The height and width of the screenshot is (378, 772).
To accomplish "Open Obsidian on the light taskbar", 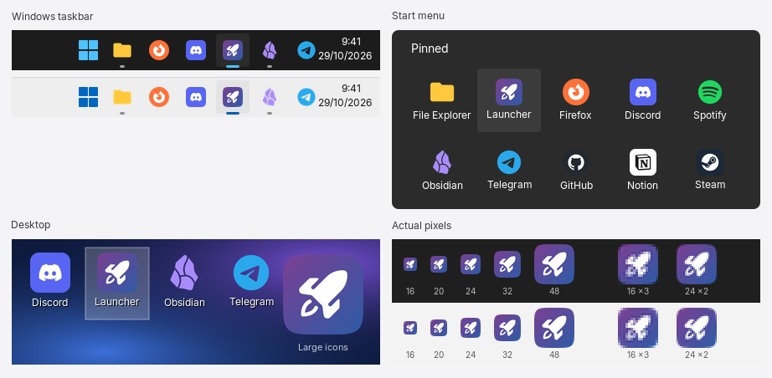I will (x=270, y=97).
